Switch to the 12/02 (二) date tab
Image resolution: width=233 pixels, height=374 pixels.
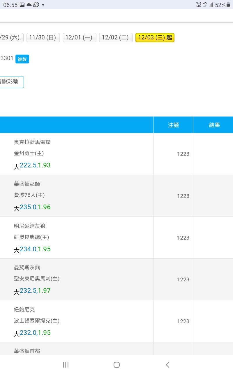(x=116, y=37)
